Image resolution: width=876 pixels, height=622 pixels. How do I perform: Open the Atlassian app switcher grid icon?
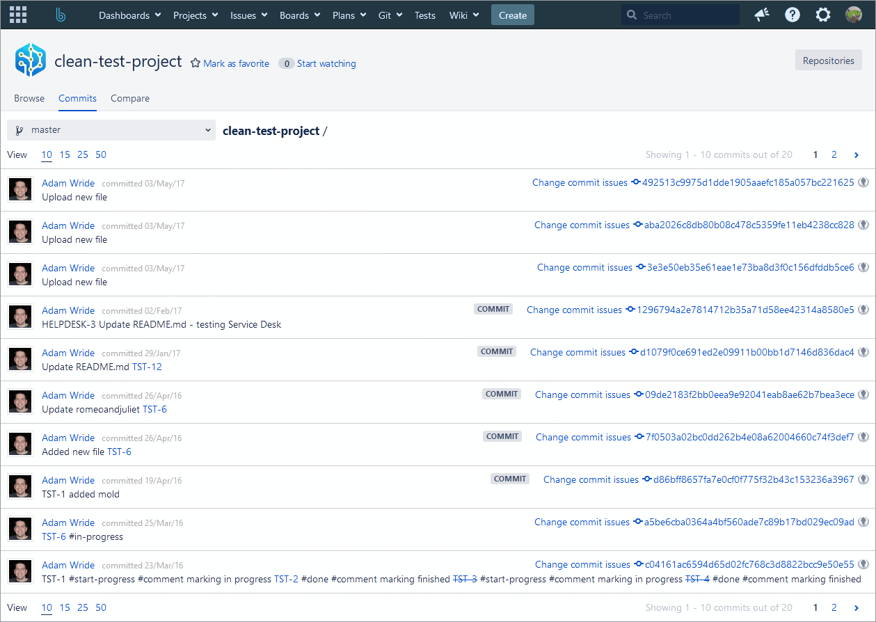[17, 14]
